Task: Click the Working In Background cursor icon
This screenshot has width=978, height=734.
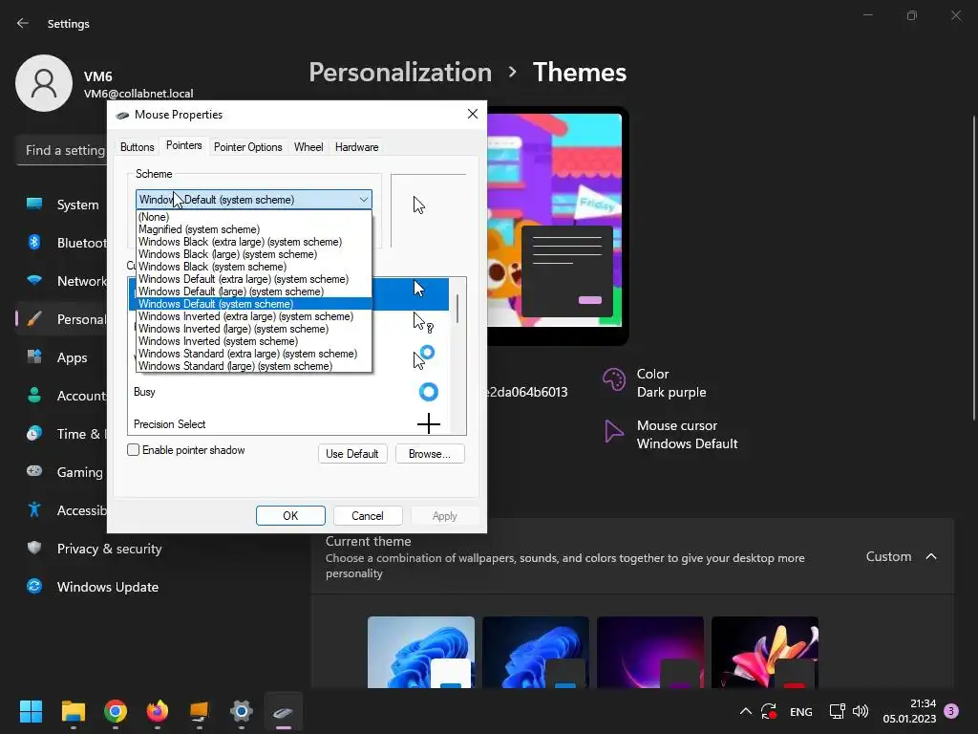Action: tap(423, 357)
